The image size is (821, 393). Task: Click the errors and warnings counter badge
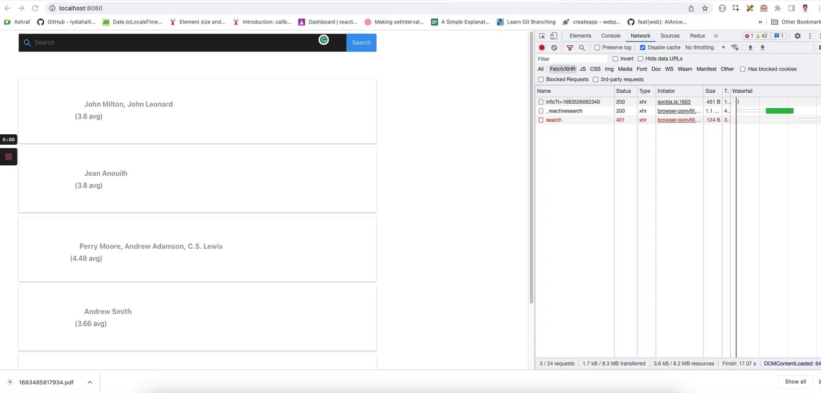coord(756,36)
